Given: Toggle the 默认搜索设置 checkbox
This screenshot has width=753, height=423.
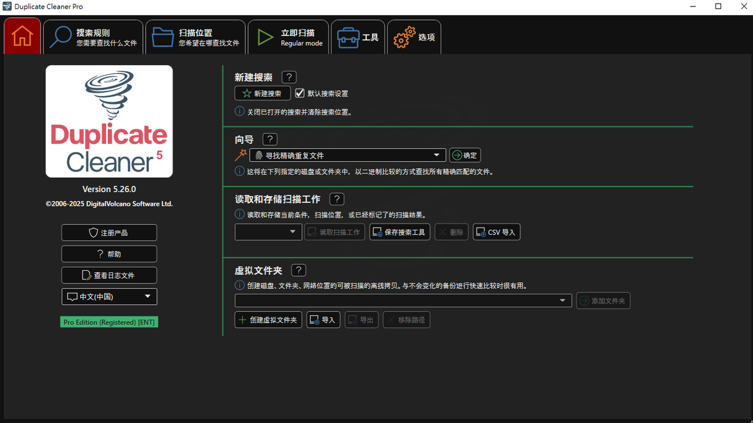Looking at the screenshot, I should tap(300, 94).
